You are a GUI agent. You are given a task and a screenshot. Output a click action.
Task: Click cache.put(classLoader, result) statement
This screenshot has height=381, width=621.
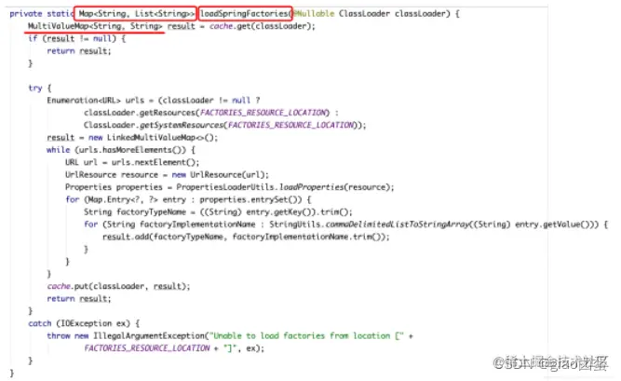click(x=118, y=286)
